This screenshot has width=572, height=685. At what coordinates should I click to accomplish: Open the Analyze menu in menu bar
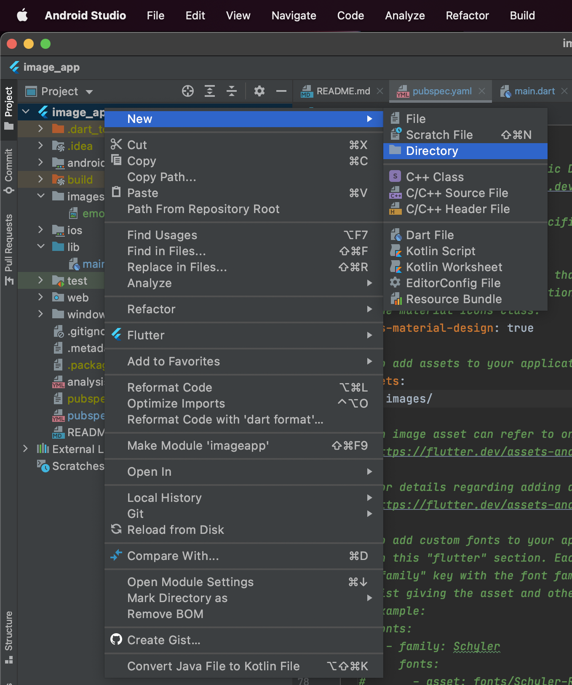(405, 16)
